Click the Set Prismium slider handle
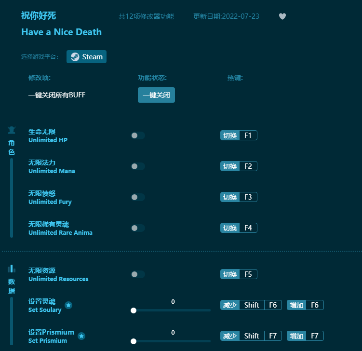 pyautogui.click(x=134, y=341)
